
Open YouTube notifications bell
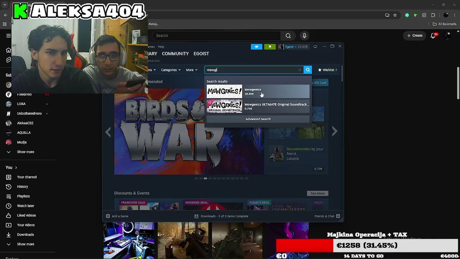[433, 36]
